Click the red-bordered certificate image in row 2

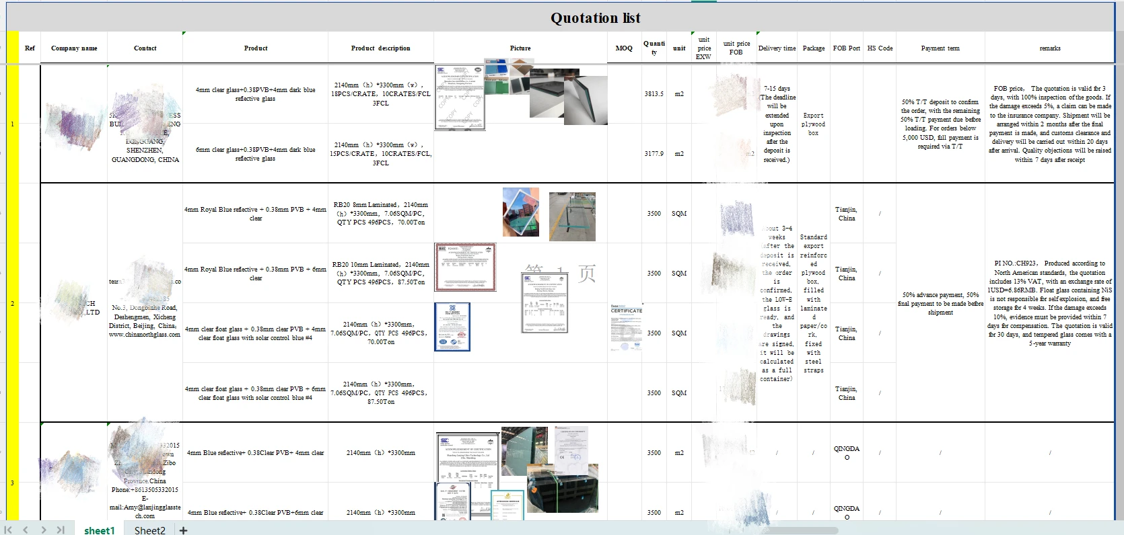[x=465, y=267]
